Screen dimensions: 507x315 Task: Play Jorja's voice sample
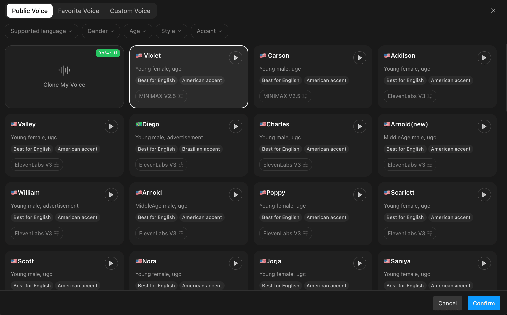360,263
